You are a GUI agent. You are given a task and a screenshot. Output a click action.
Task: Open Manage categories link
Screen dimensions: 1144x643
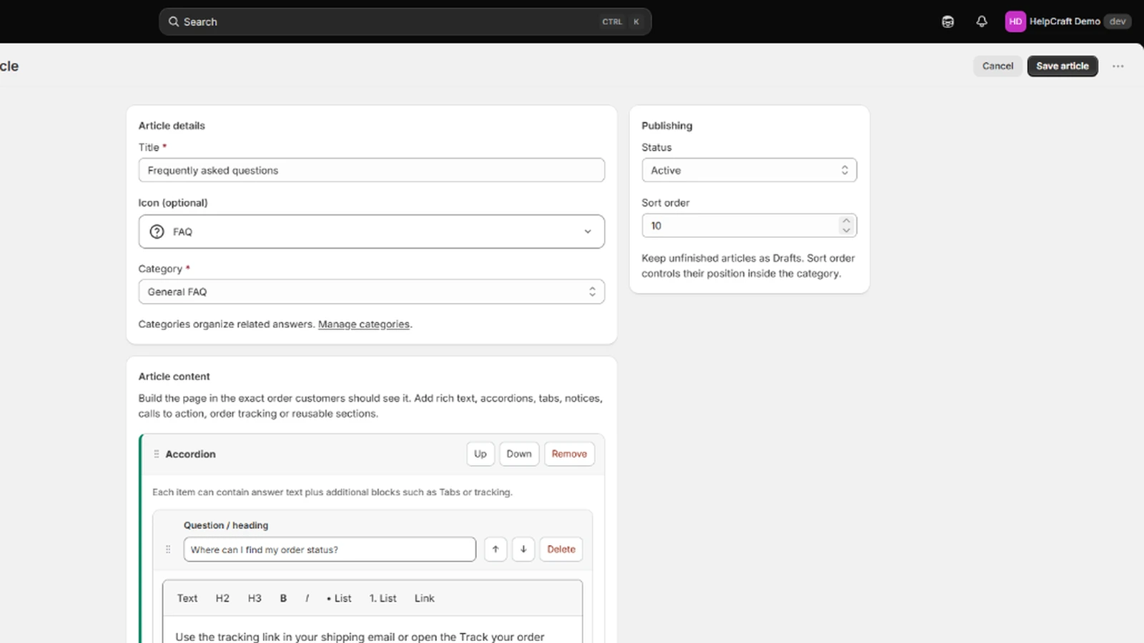coord(364,324)
